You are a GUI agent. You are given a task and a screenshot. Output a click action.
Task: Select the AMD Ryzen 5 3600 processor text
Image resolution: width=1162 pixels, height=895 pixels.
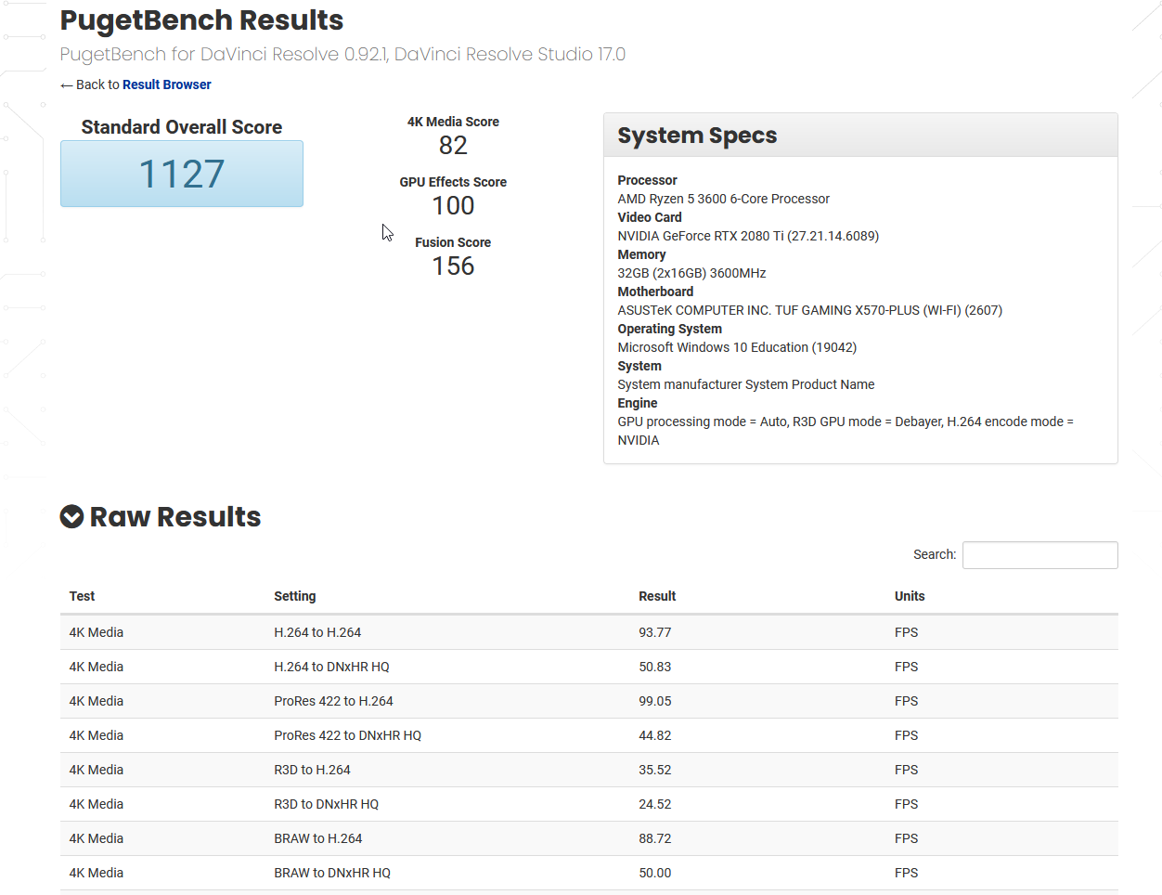coord(723,199)
